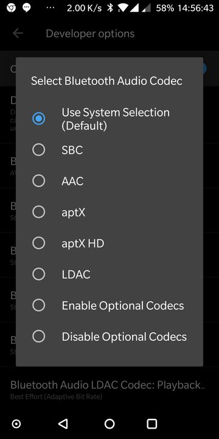Tap the Android back navigation triangle

pyautogui.click(x=63, y=424)
